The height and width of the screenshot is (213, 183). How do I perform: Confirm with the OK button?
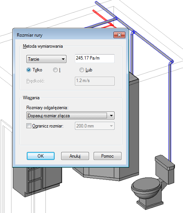[40, 156]
